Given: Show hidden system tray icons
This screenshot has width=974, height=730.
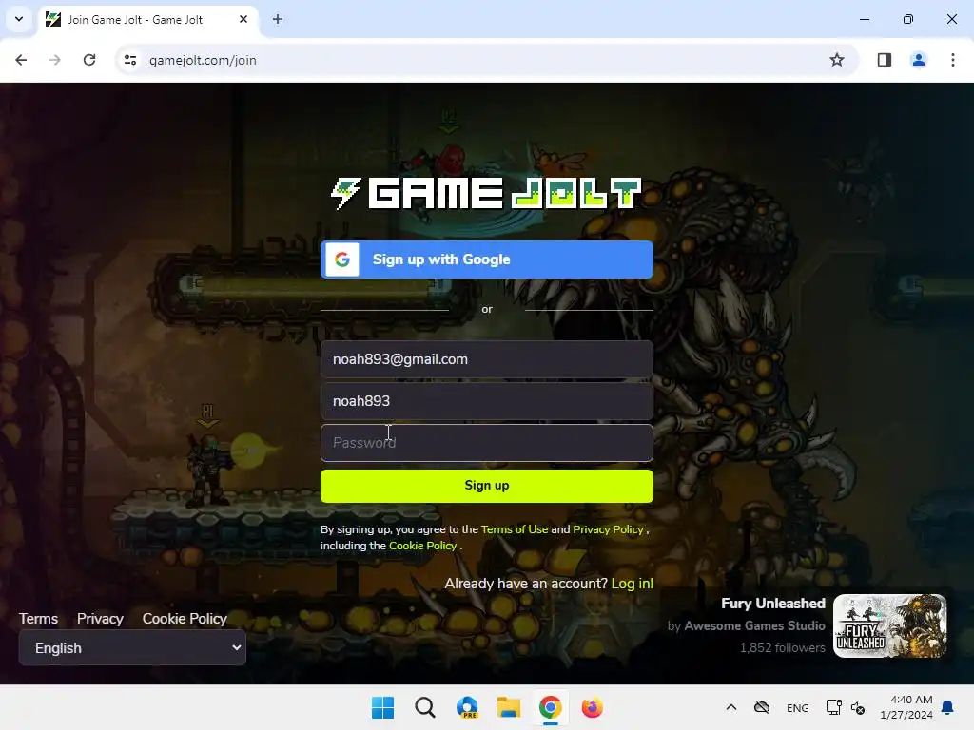Looking at the screenshot, I should [731, 707].
